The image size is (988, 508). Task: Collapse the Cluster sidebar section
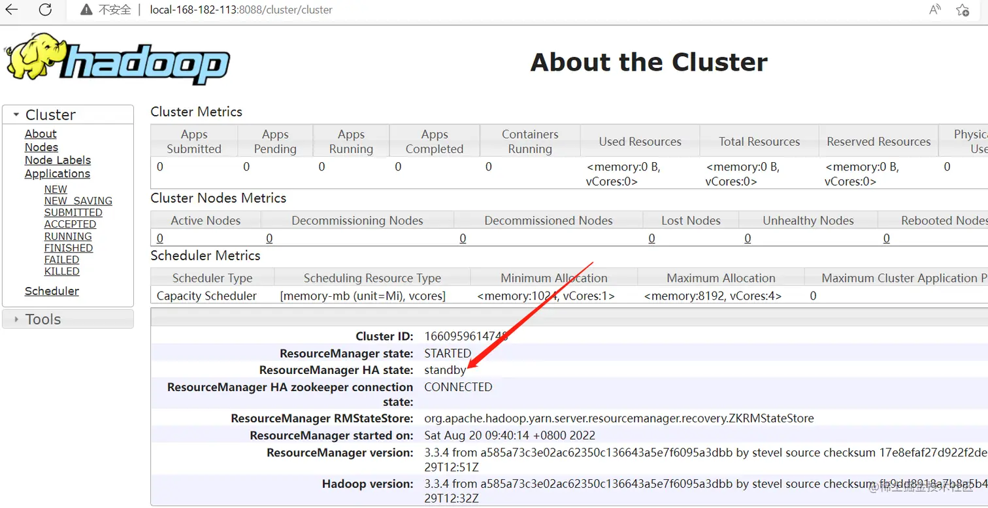click(68, 114)
